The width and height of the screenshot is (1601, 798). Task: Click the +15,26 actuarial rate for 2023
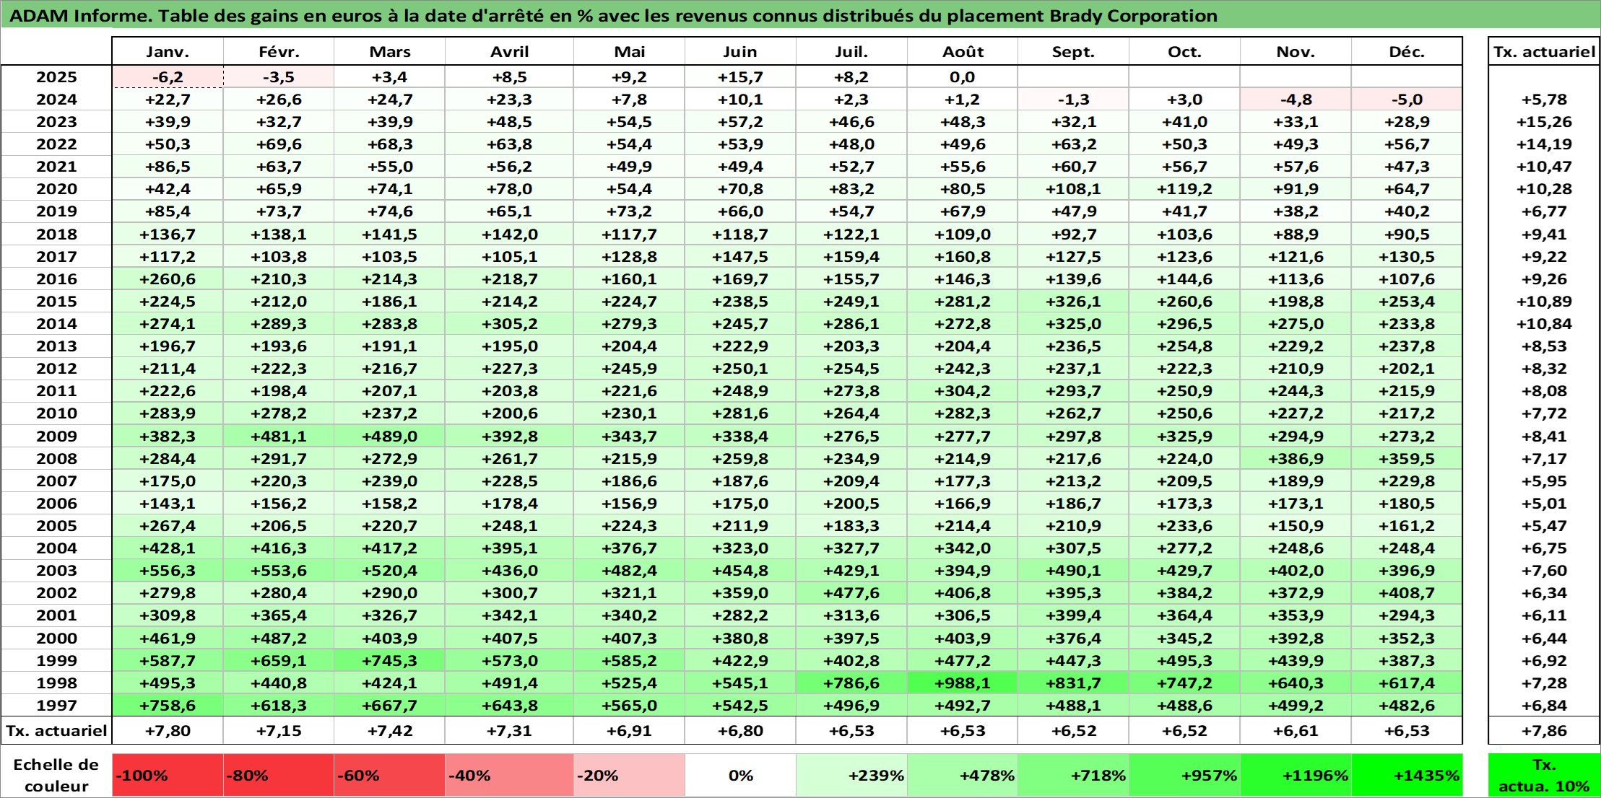point(1544,122)
